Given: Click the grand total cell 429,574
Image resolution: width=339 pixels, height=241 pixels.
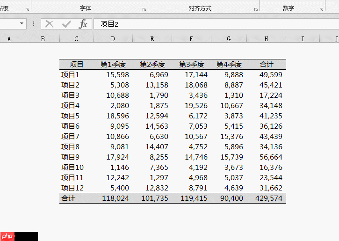Looking at the screenshot, I should coord(267,198).
